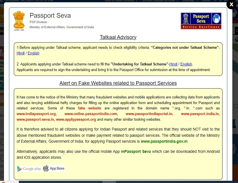Open English Undertaking for Tatkaal Scheme link
The width and height of the screenshot is (238, 183).
pyautogui.click(x=186, y=64)
